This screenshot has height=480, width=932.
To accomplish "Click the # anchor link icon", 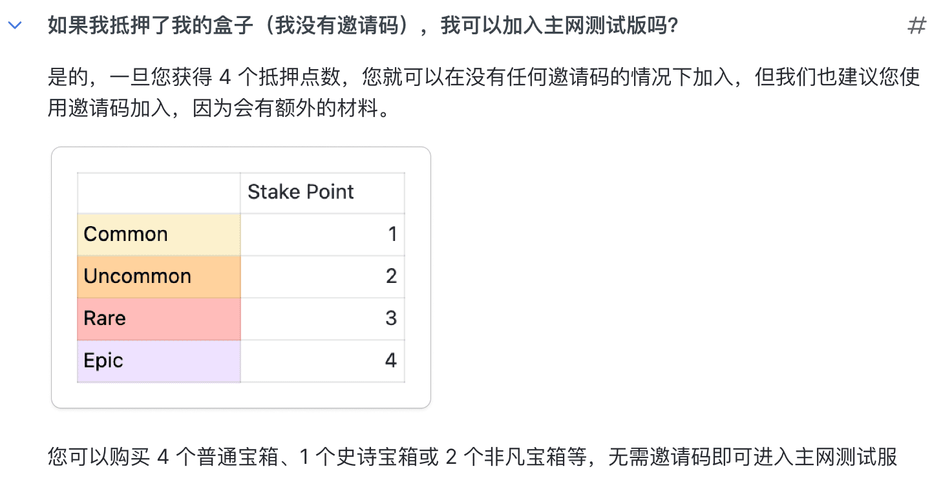I will click(x=916, y=26).
